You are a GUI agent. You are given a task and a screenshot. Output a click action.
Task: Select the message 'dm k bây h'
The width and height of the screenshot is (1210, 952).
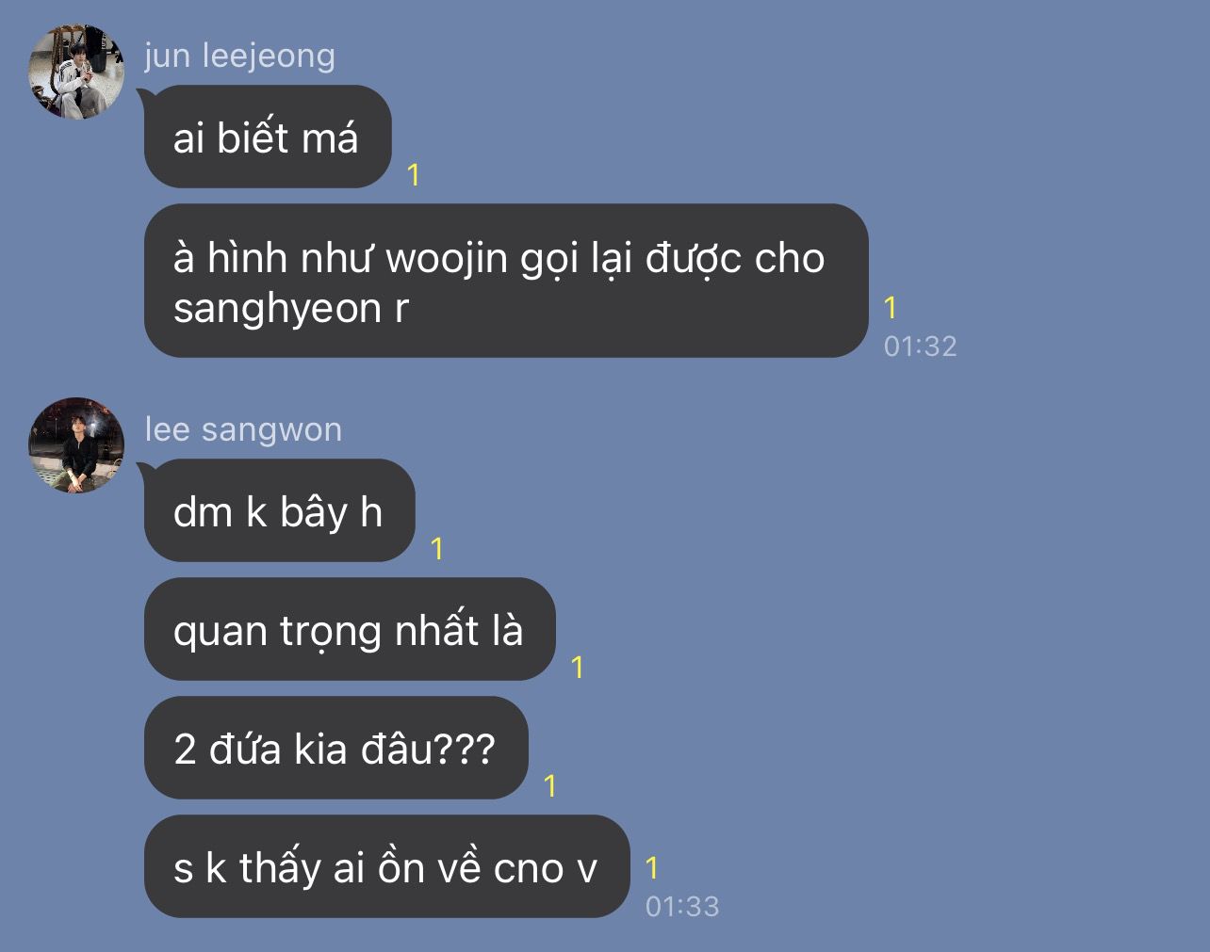coord(279,511)
